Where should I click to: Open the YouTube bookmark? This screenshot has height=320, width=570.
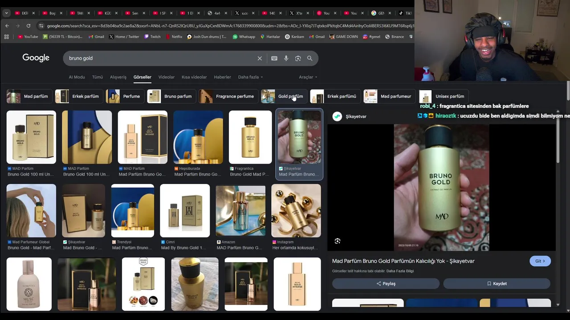pos(28,37)
